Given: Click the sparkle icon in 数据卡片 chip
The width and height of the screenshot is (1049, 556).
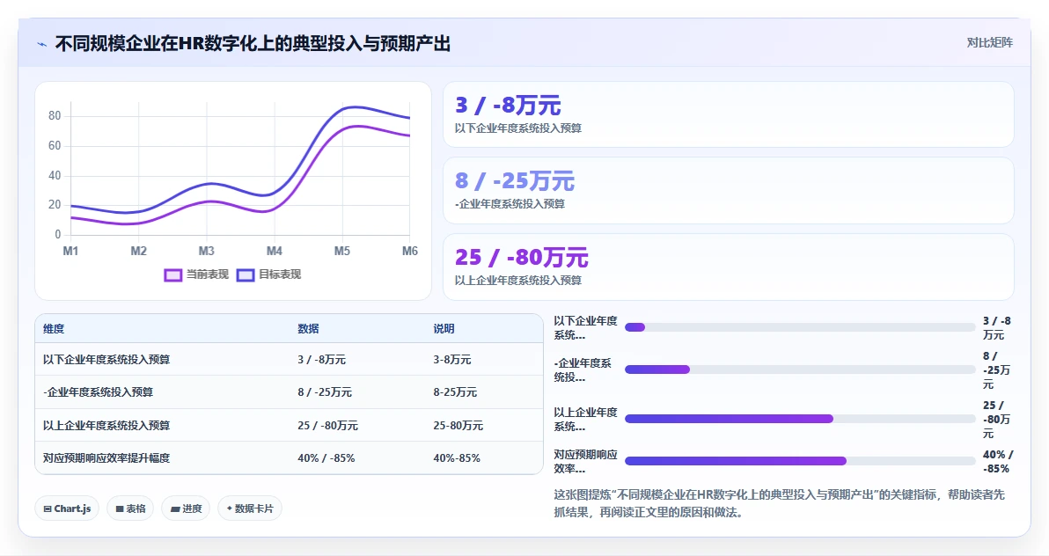Looking at the screenshot, I should click(230, 508).
